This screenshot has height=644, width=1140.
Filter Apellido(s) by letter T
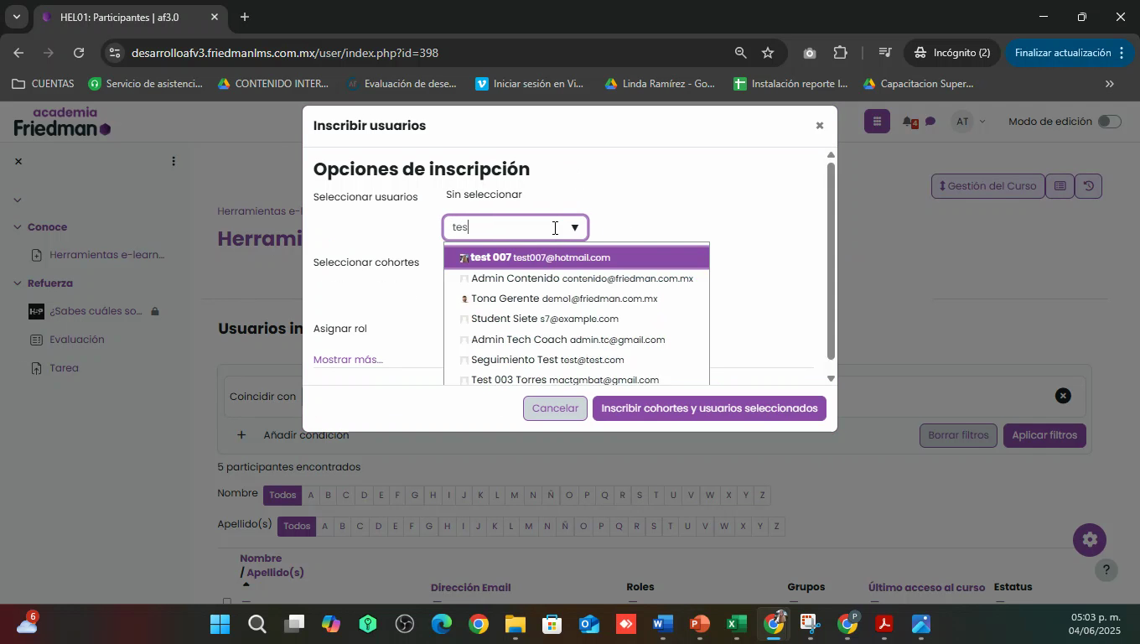click(671, 526)
